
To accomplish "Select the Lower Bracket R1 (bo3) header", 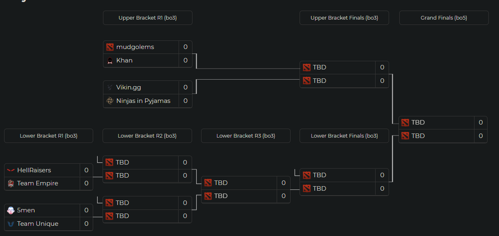I will pyautogui.click(x=49, y=136).
